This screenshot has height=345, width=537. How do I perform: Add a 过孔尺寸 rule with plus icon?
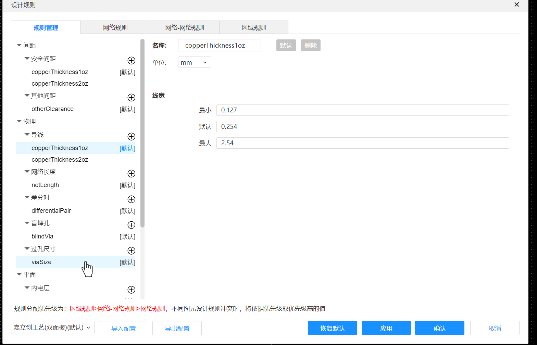point(131,251)
